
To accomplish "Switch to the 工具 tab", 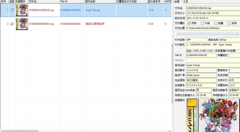I will coord(185,2).
